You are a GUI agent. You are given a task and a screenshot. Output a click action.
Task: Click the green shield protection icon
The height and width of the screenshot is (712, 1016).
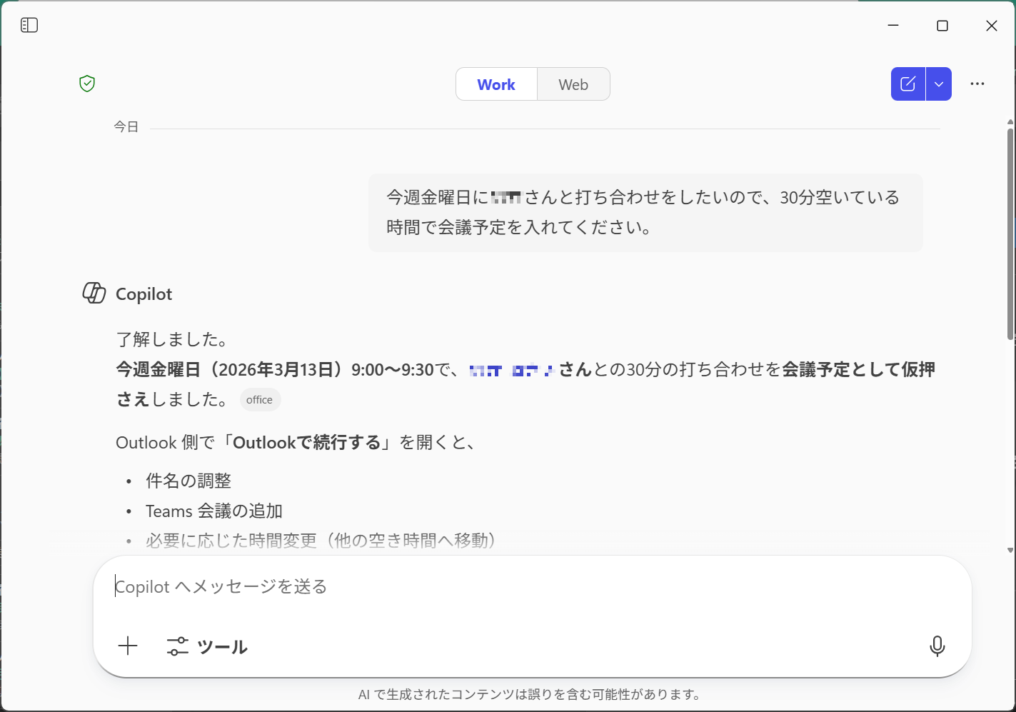(87, 84)
